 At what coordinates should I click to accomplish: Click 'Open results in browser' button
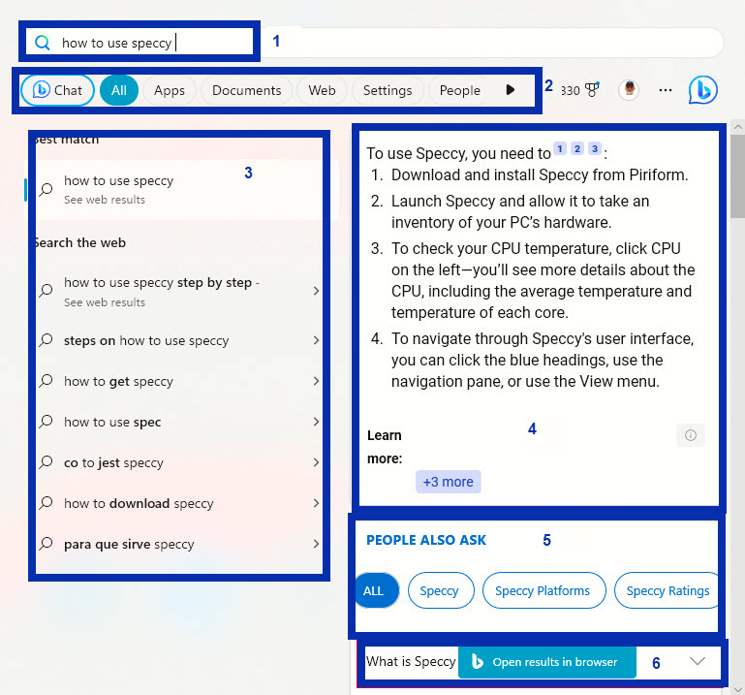point(546,662)
